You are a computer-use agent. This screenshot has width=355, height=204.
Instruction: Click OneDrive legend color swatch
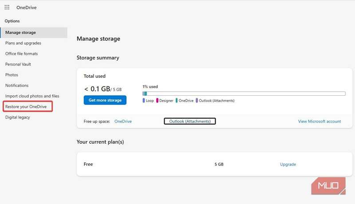pos(176,100)
